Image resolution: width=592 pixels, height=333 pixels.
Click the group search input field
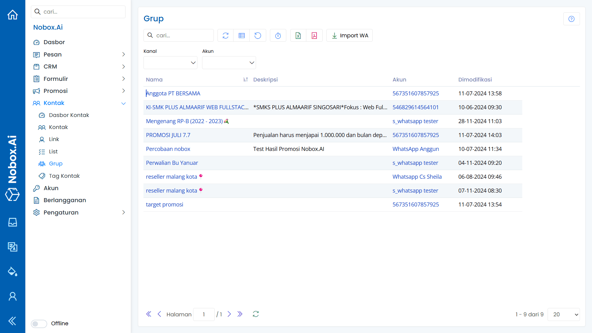click(x=182, y=35)
